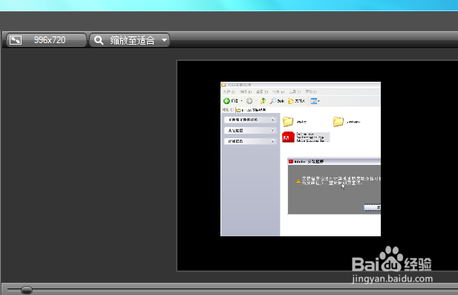Select the recorded clip on the preview canvas
Image resolution: width=458 pixels, height=295 pixels.
pyautogui.click(x=301, y=159)
